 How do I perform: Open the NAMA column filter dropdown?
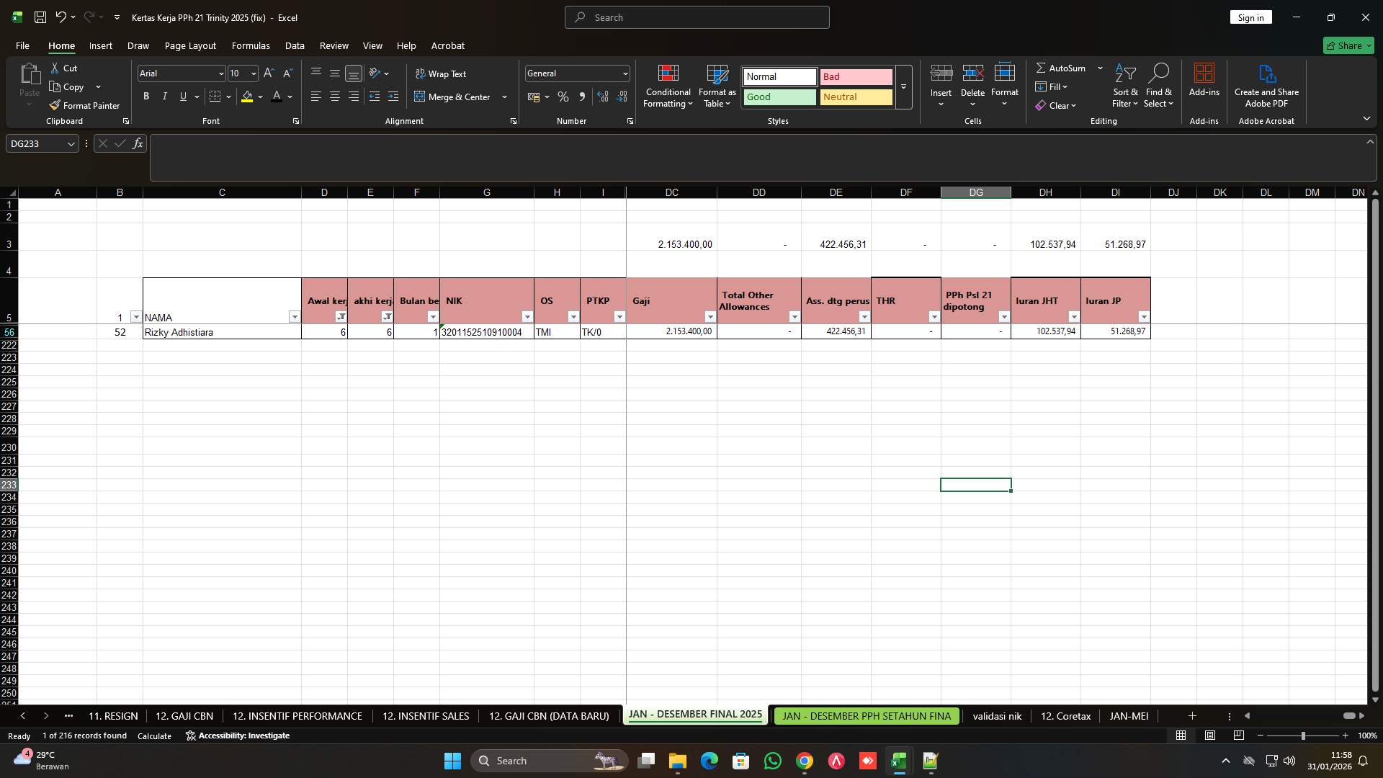(295, 317)
